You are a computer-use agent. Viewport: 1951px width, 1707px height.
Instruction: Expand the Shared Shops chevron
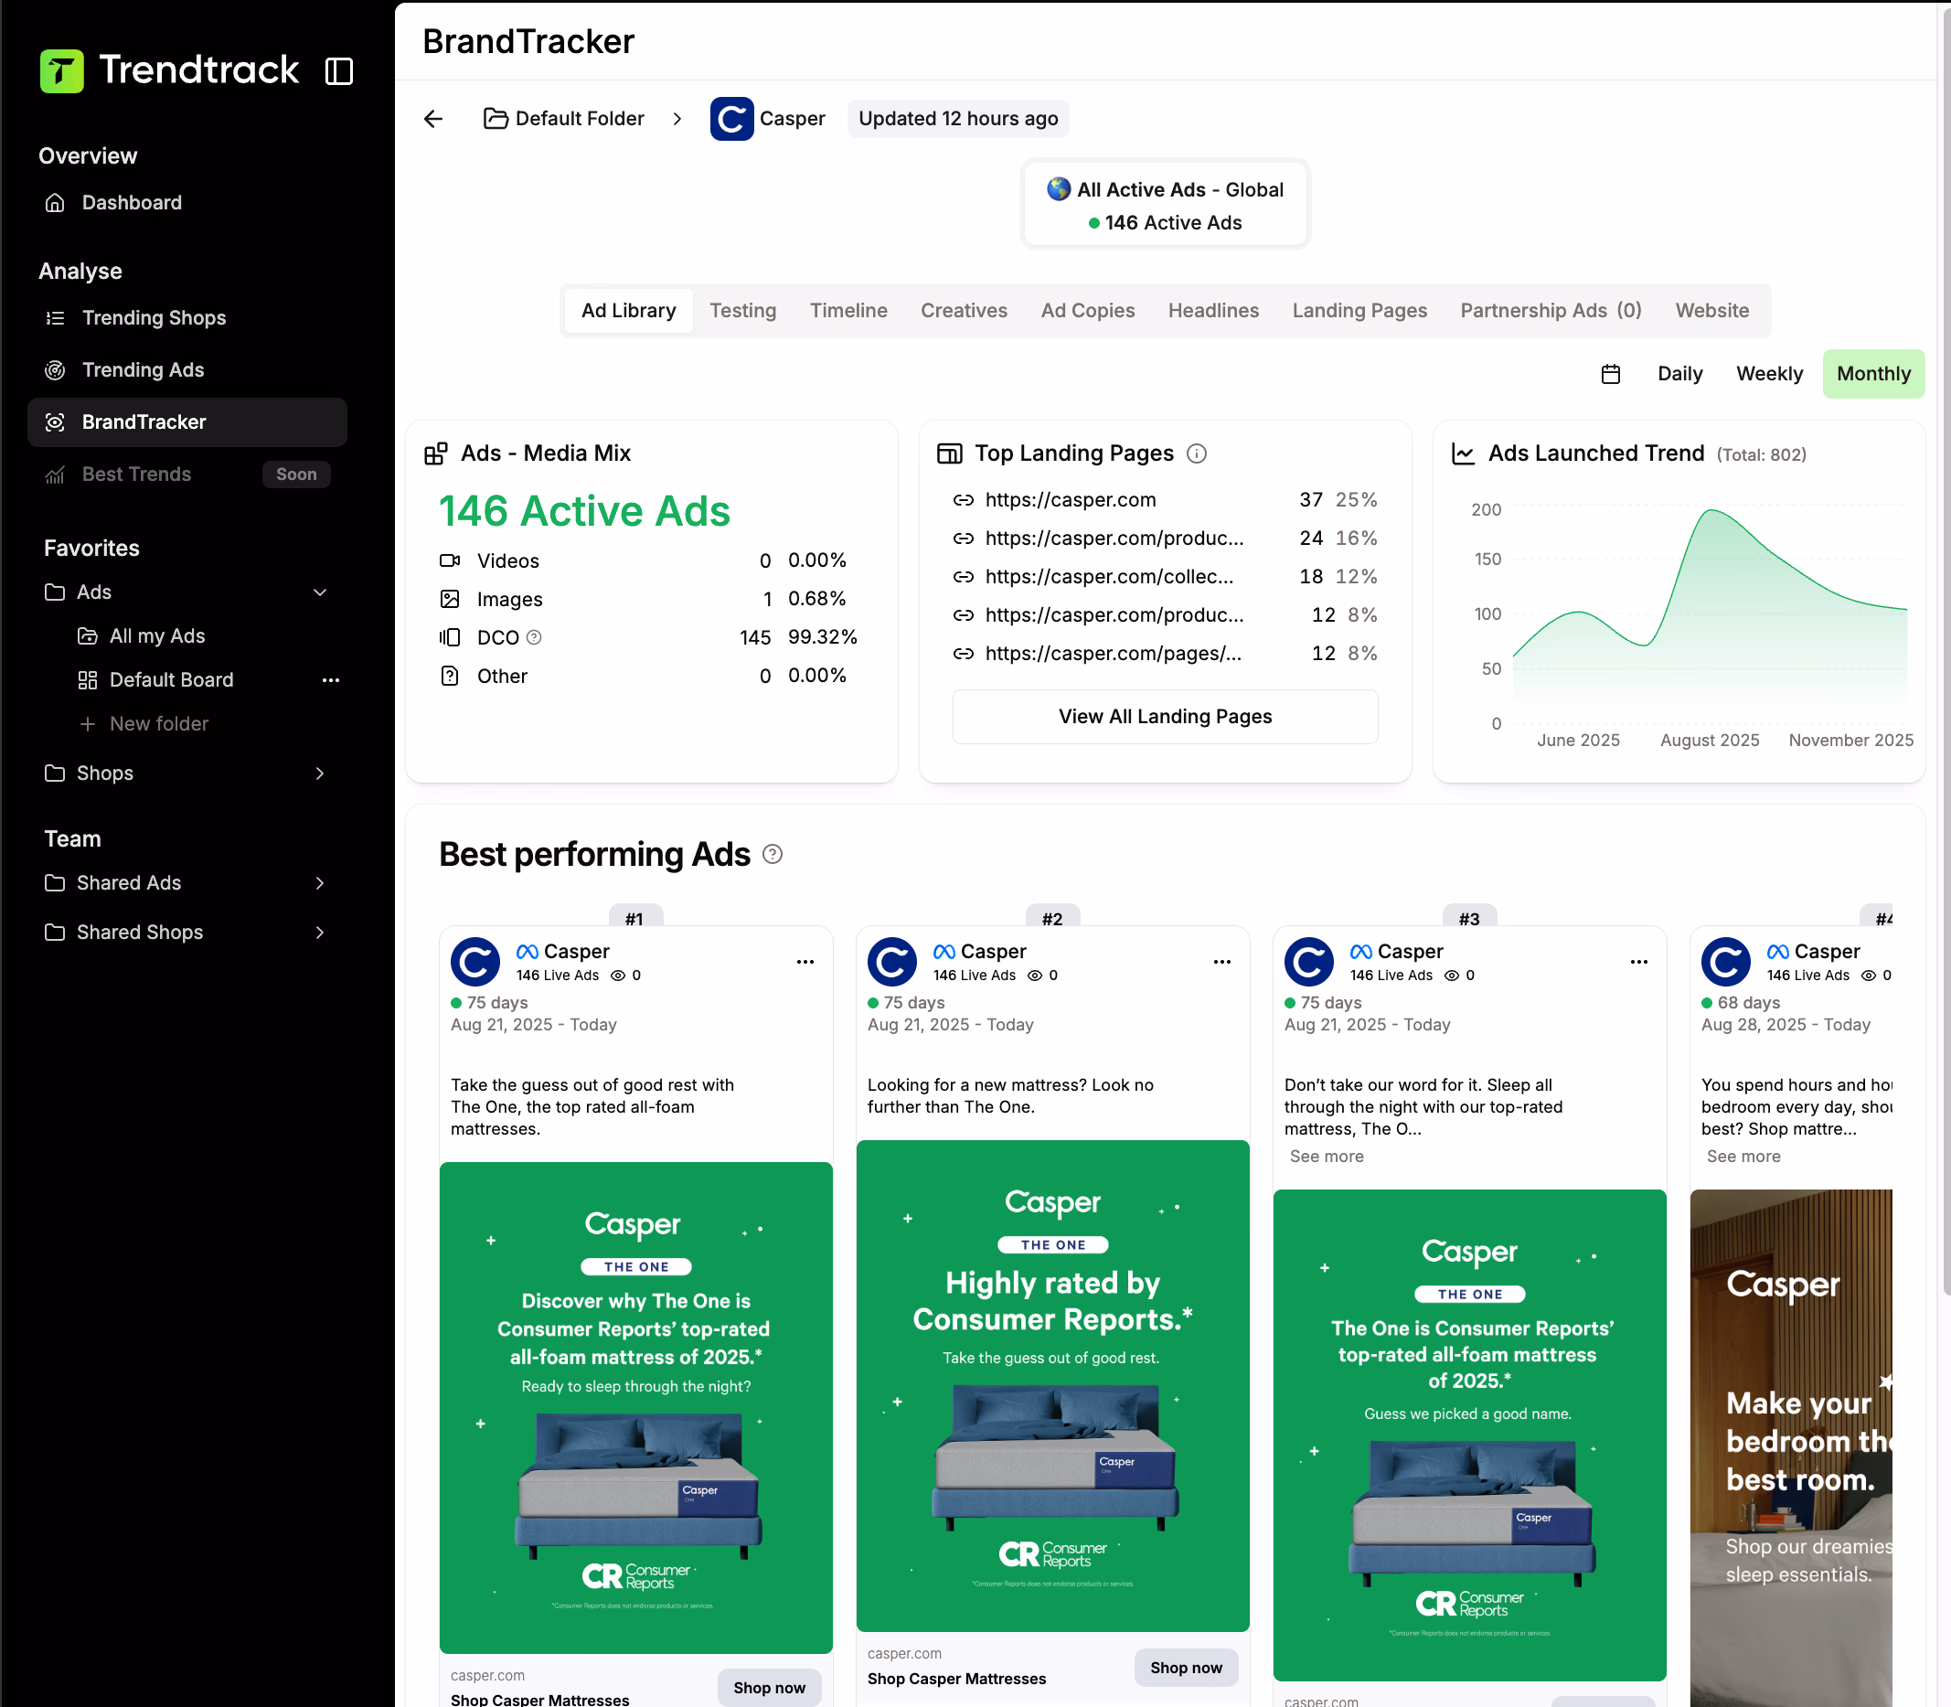[x=320, y=933]
